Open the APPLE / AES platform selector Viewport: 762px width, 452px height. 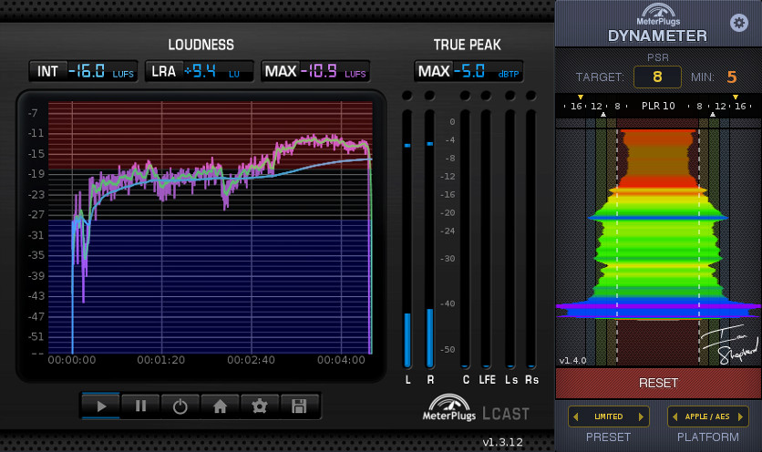tap(707, 416)
